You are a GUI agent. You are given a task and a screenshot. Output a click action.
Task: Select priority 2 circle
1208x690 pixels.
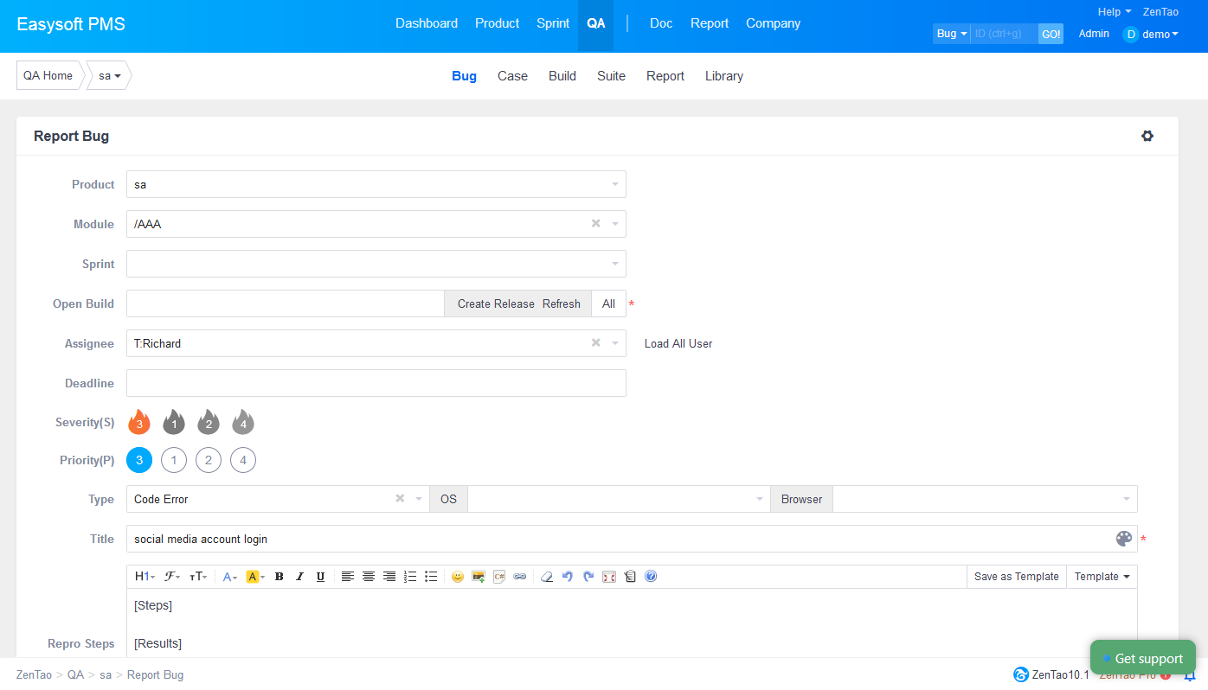209,461
